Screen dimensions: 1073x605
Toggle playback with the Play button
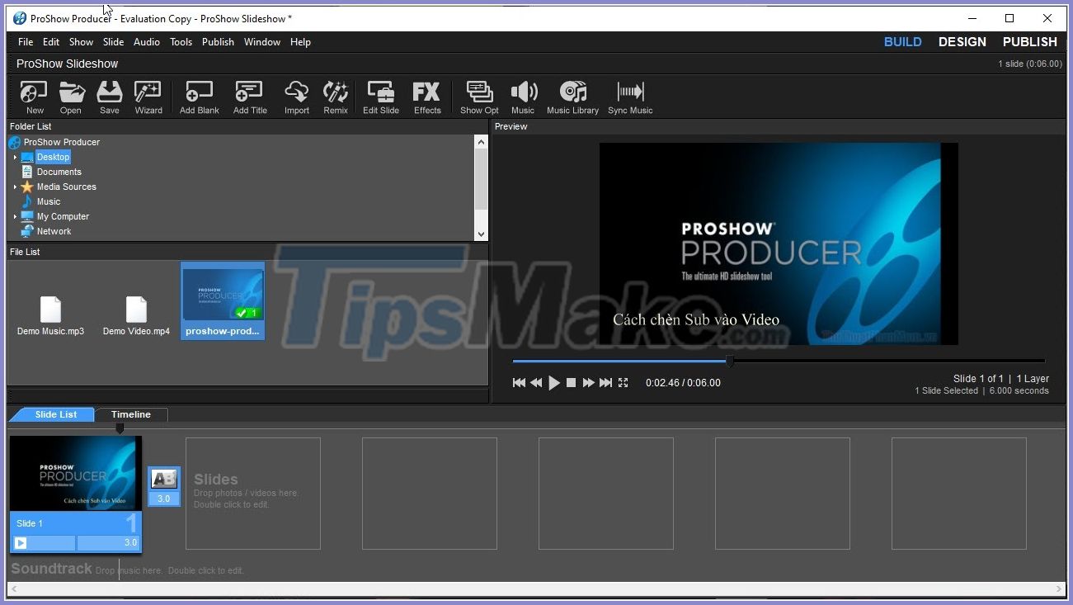point(553,382)
